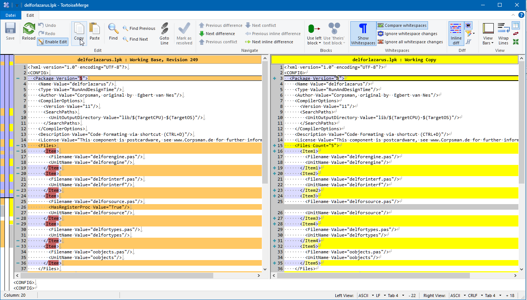
Task: Click the switch left and right views icon
Action: click(x=516, y=34)
